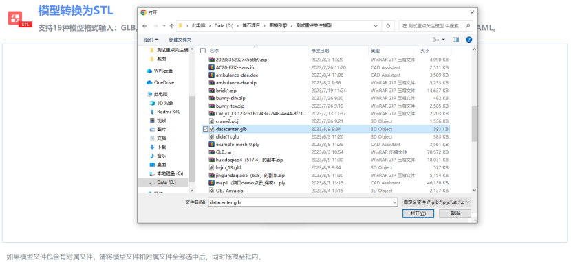Click the icon of example_mesh_0.ply
571x262 pixels.
point(211,145)
